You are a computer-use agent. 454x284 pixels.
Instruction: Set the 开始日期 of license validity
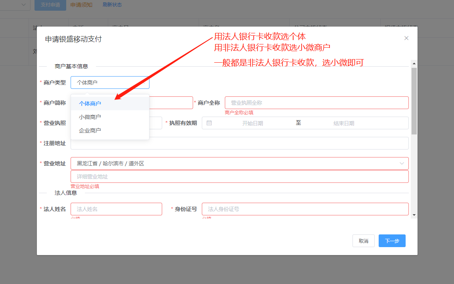pyautogui.click(x=253, y=123)
